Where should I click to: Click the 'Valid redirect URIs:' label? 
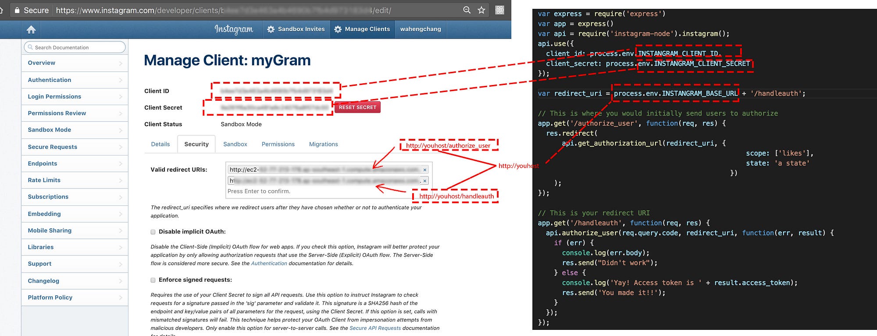pos(179,170)
